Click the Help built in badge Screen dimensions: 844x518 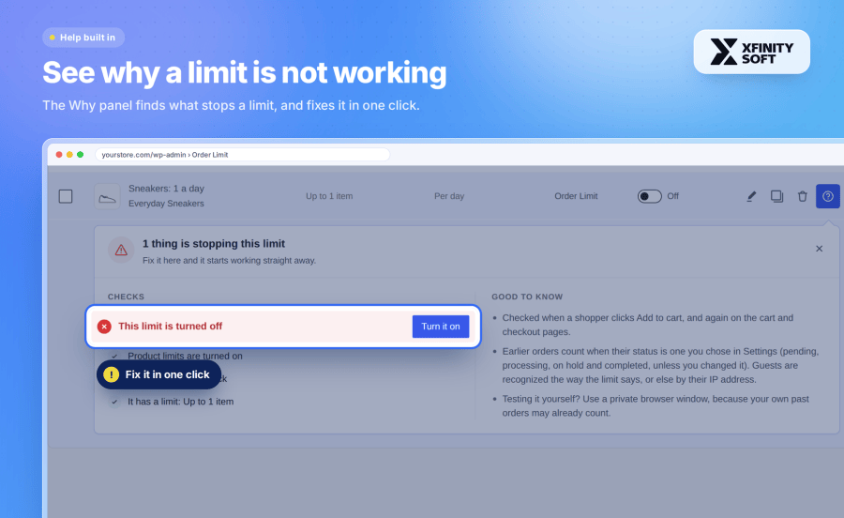click(83, 38)
